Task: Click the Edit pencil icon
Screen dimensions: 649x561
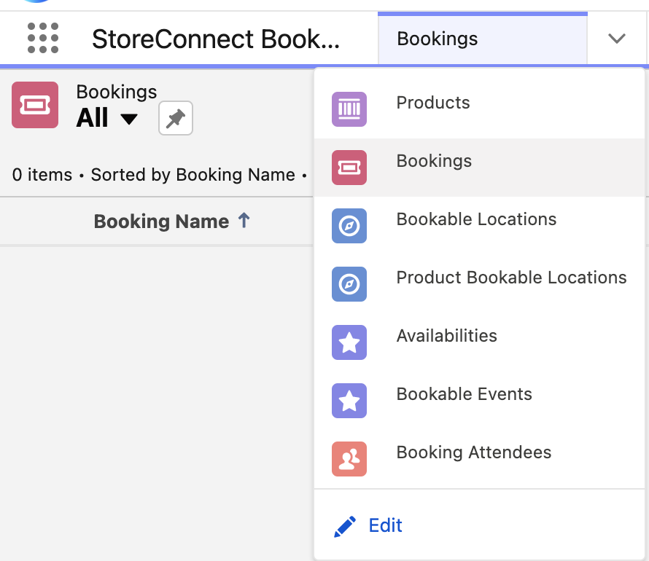Action: click(345, 526)
